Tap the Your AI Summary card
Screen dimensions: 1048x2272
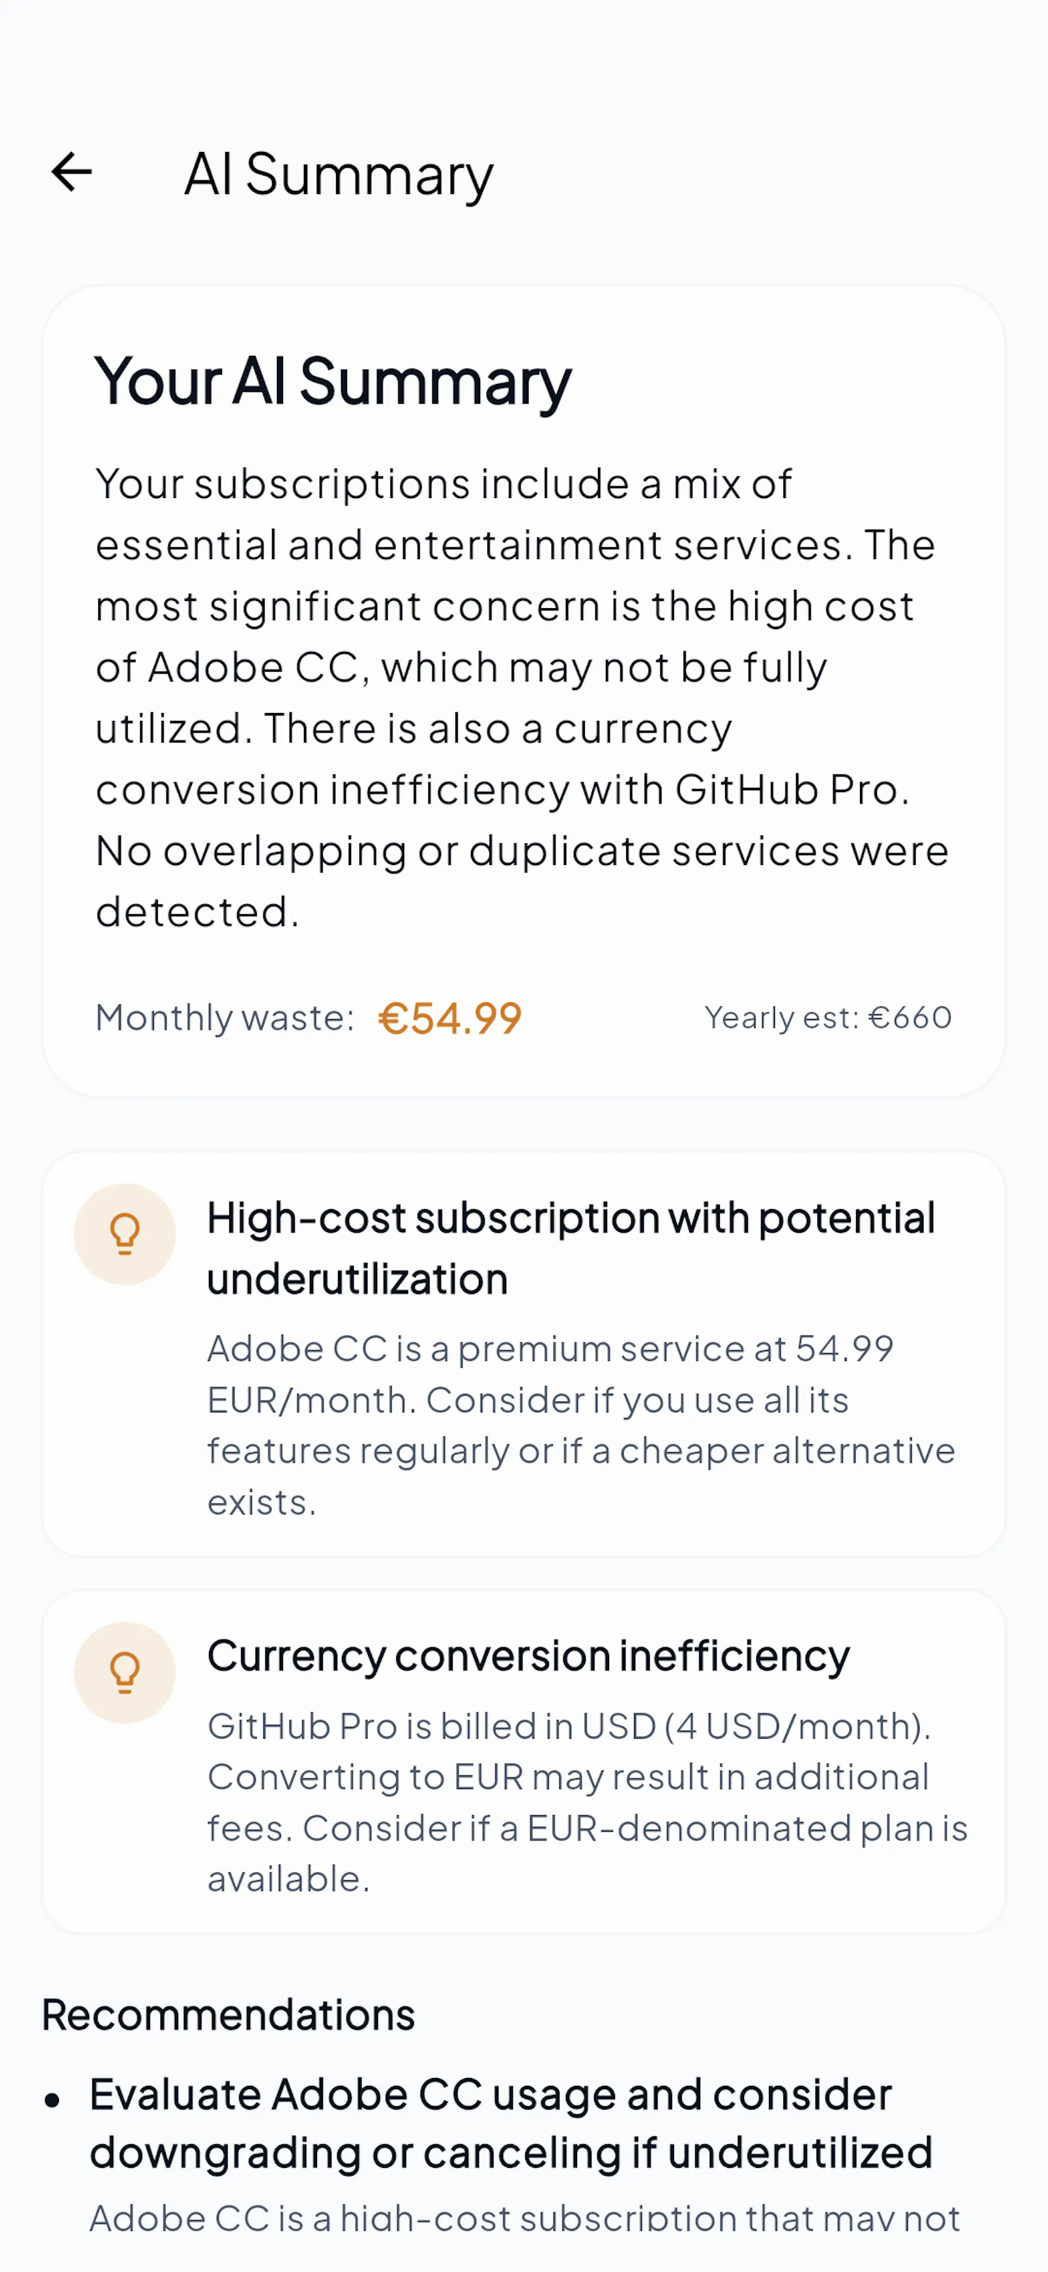tap(523, 691)
